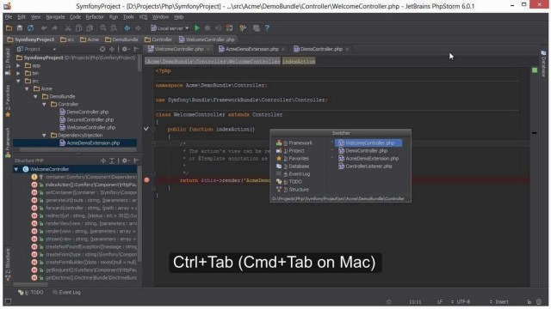This screenshot has width=551, height=309.
Task: Click collapse all icon in Project panel header
Action: point(112,49)
